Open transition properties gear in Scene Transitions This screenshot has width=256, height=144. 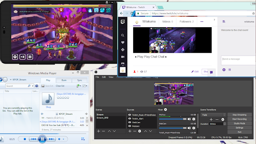tap(223, 120)
